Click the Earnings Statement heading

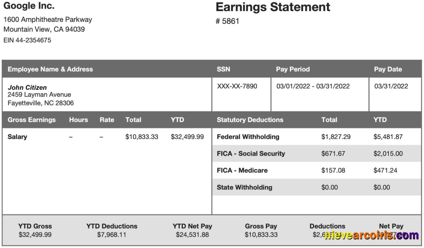click(x=273, y=7)
